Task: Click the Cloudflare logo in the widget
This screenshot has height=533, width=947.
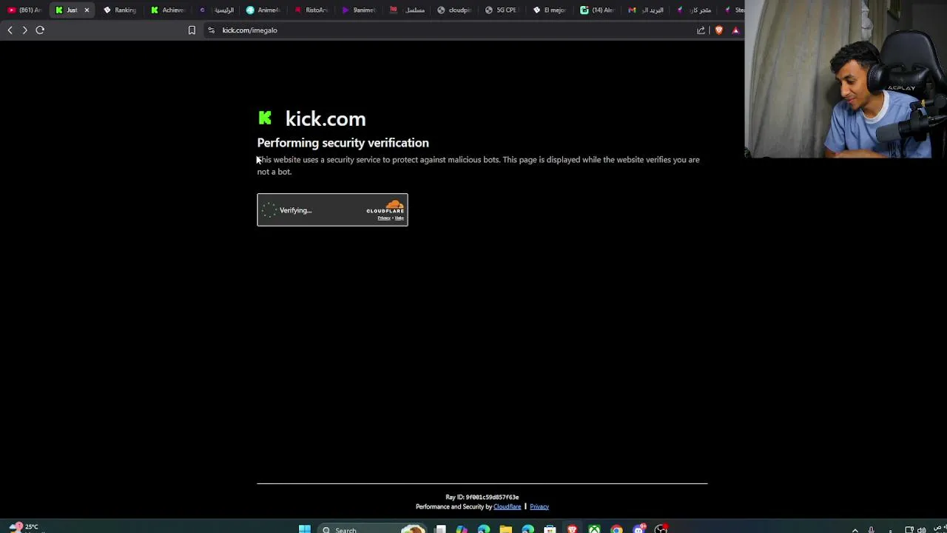Action: pyautogui.click(x=385, y=207)
